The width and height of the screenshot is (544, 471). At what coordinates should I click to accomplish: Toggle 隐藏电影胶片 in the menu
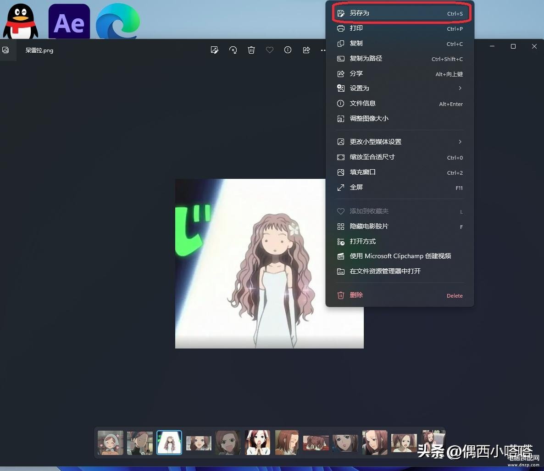tap(400, 227)
